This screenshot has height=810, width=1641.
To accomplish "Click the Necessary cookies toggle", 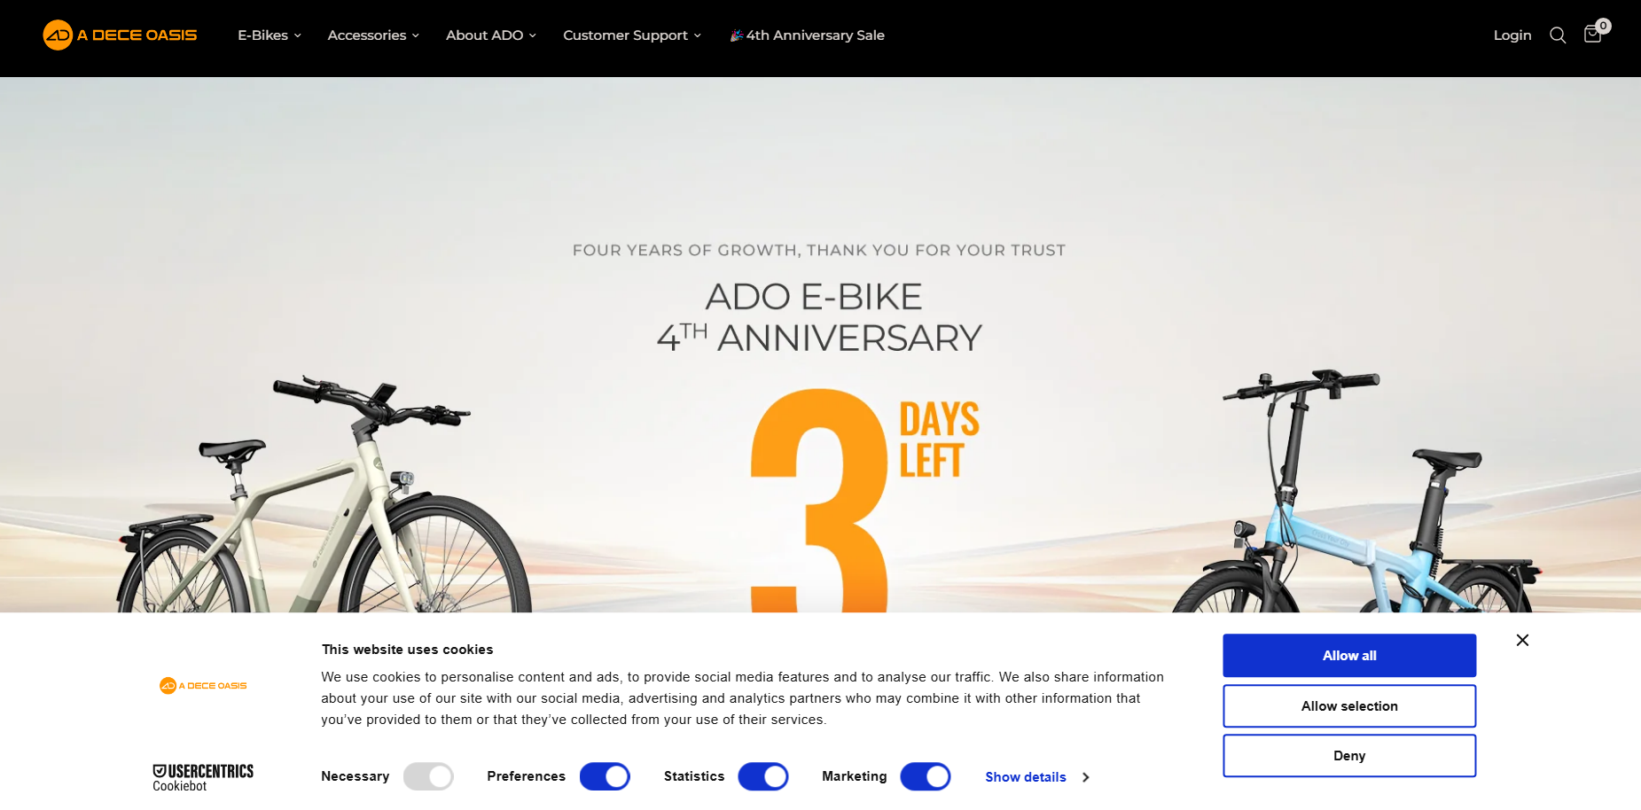I will click(x=428, y=776).
